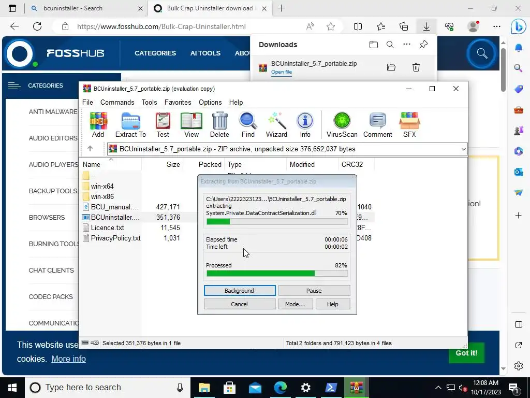Open Bing chat sidebar icon
Viewport: 530px width, 398px height.
click(x=518, y=27)
